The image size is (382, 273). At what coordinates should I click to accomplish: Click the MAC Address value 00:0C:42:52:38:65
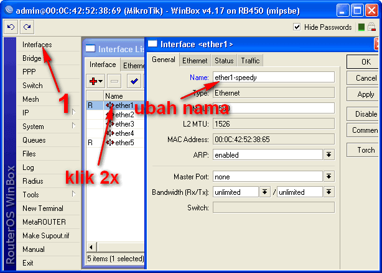[274, 140]
